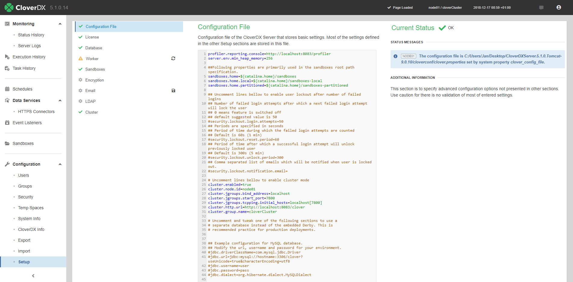Open HTTPS Connectors page
Image resolution: width=573 pixels, height=282 pixels.
[x=36, y=112]
